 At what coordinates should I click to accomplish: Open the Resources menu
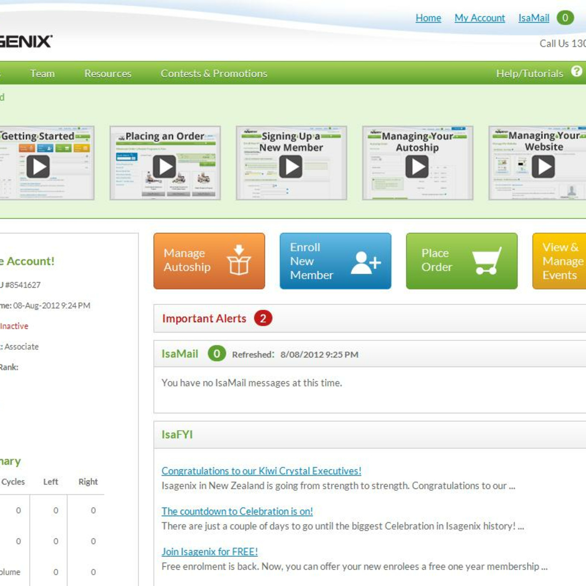point(108,74)
